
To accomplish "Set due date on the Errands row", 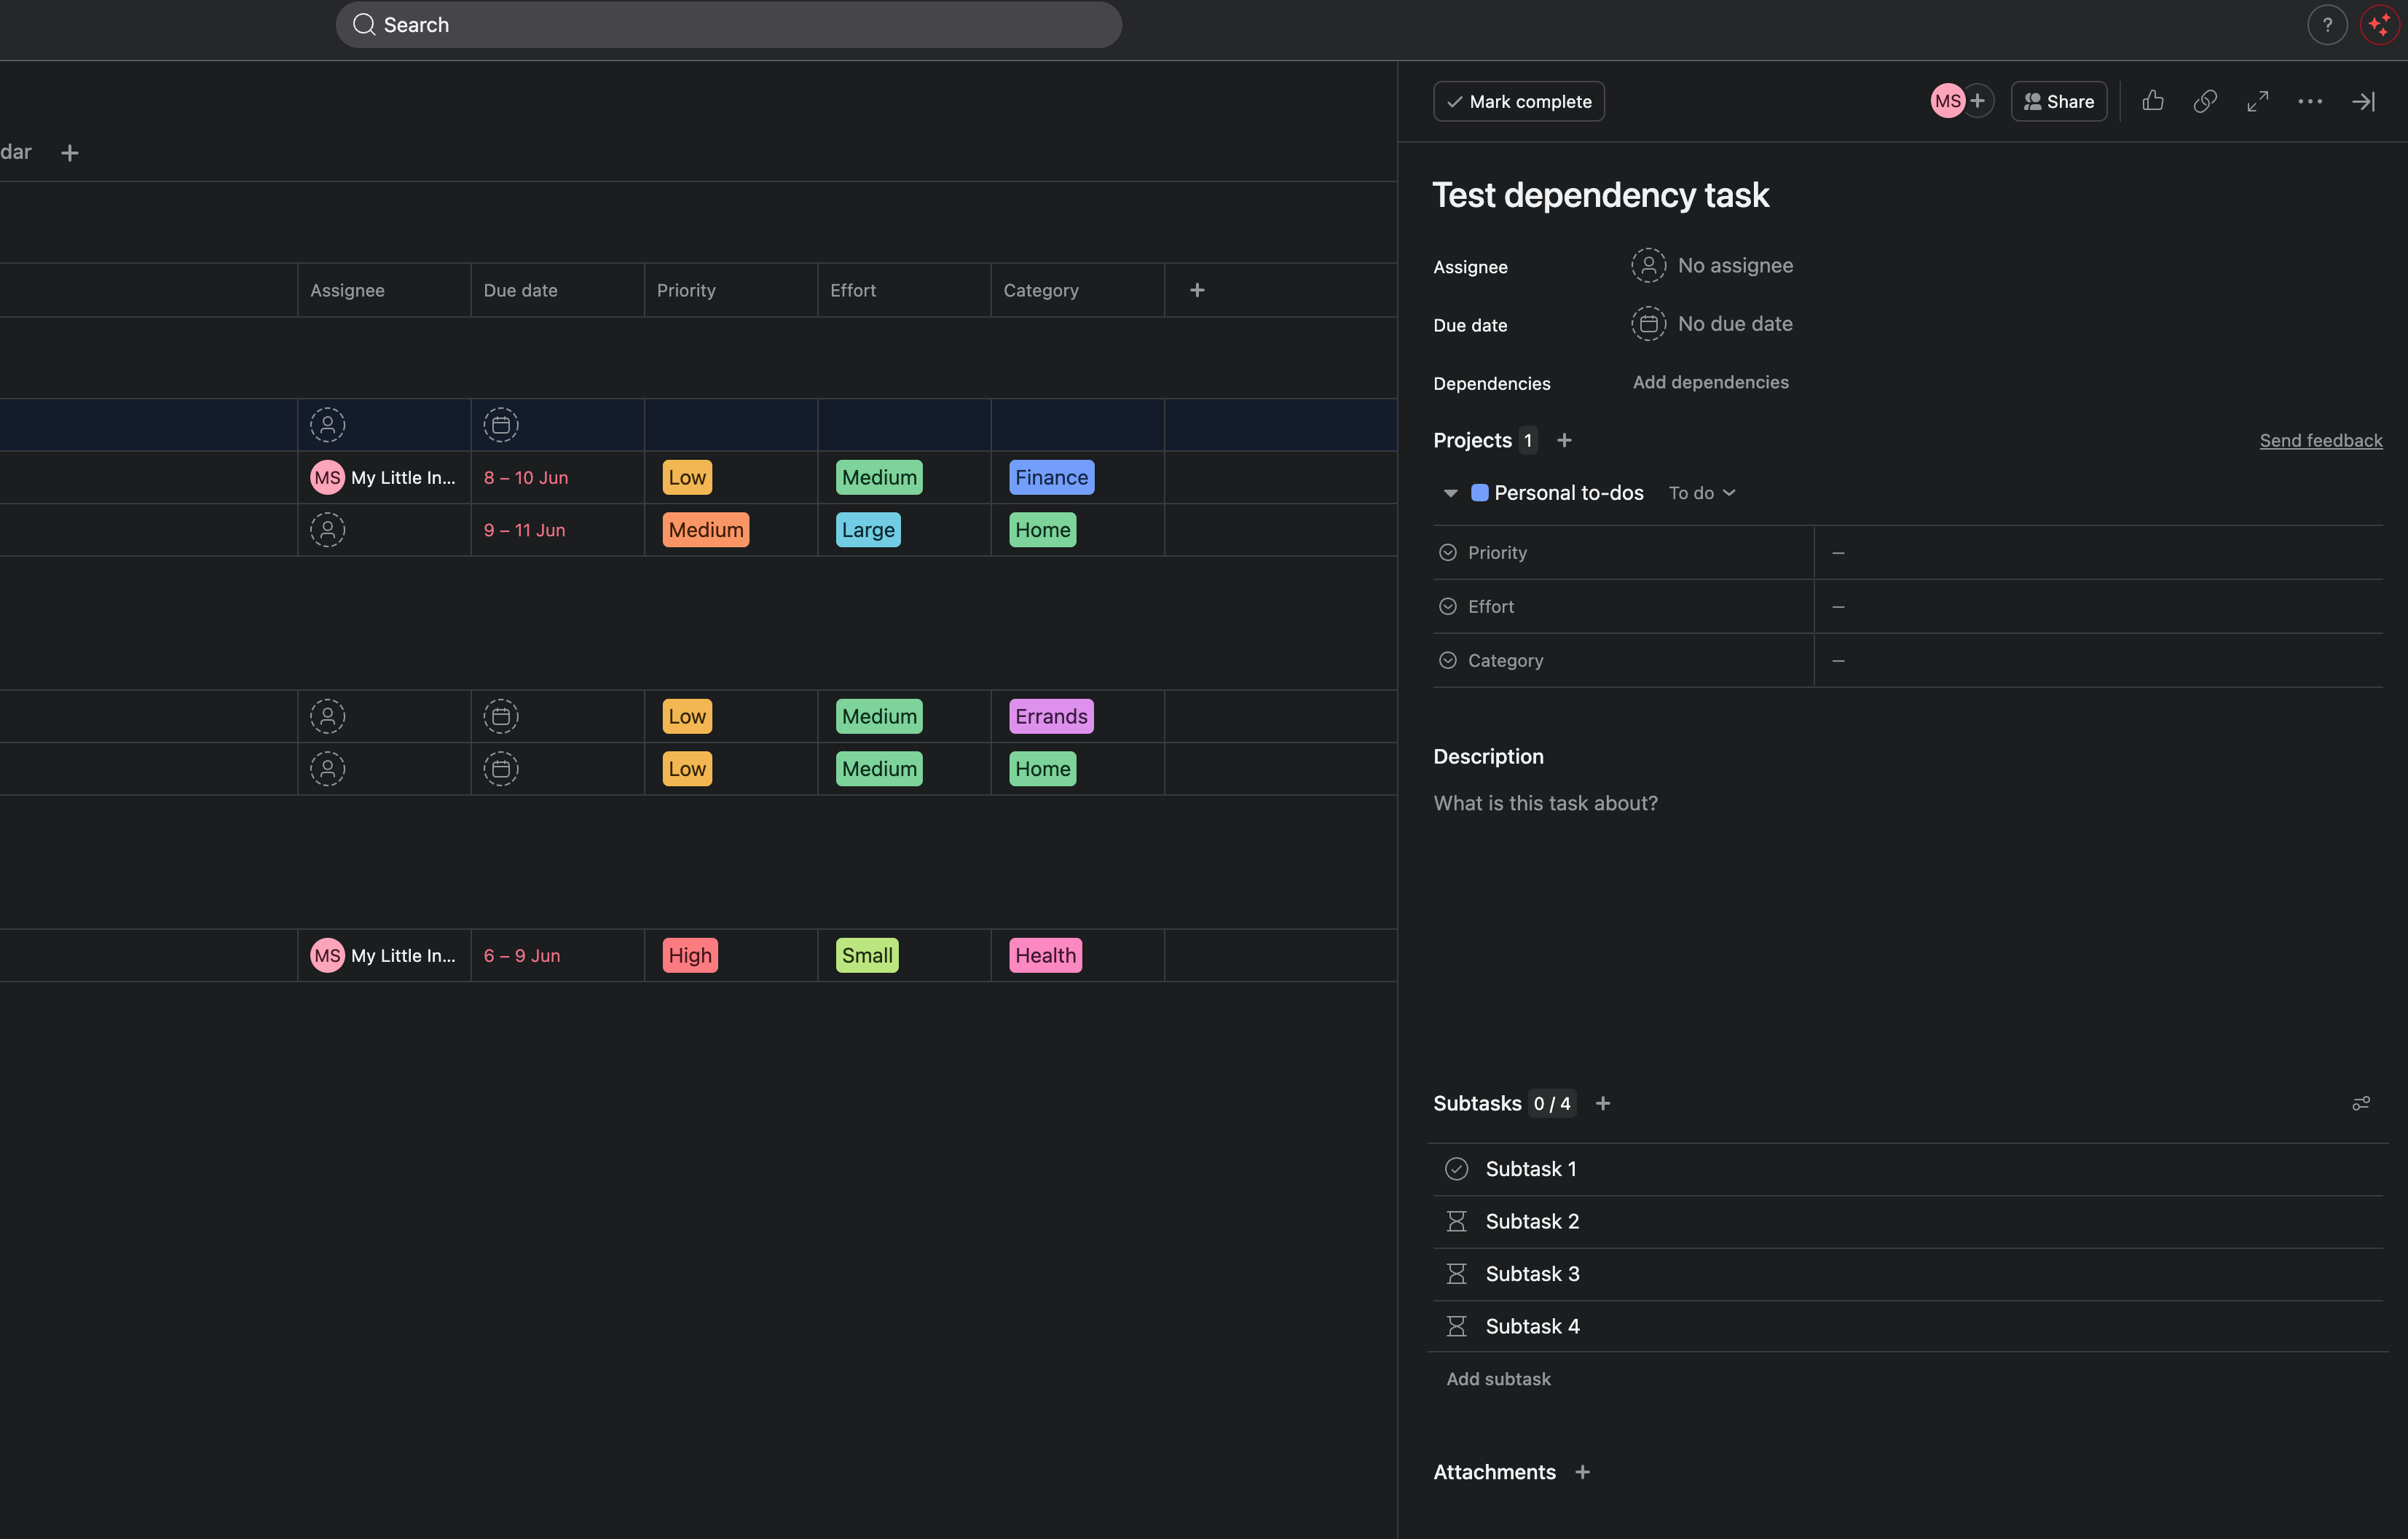I will point(501,716).
